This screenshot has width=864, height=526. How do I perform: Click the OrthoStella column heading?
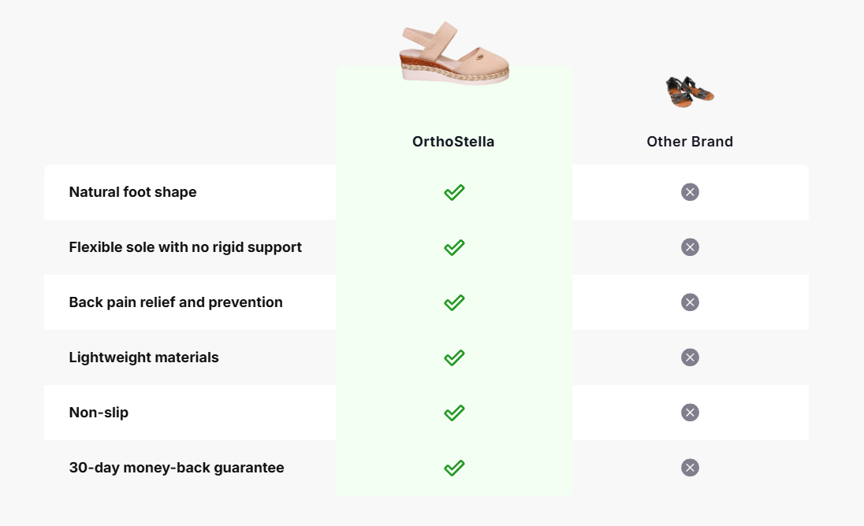[453, 142]
